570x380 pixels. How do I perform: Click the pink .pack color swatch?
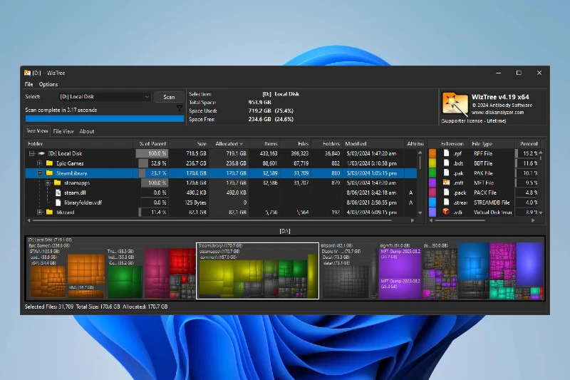(x=432, y=192)
